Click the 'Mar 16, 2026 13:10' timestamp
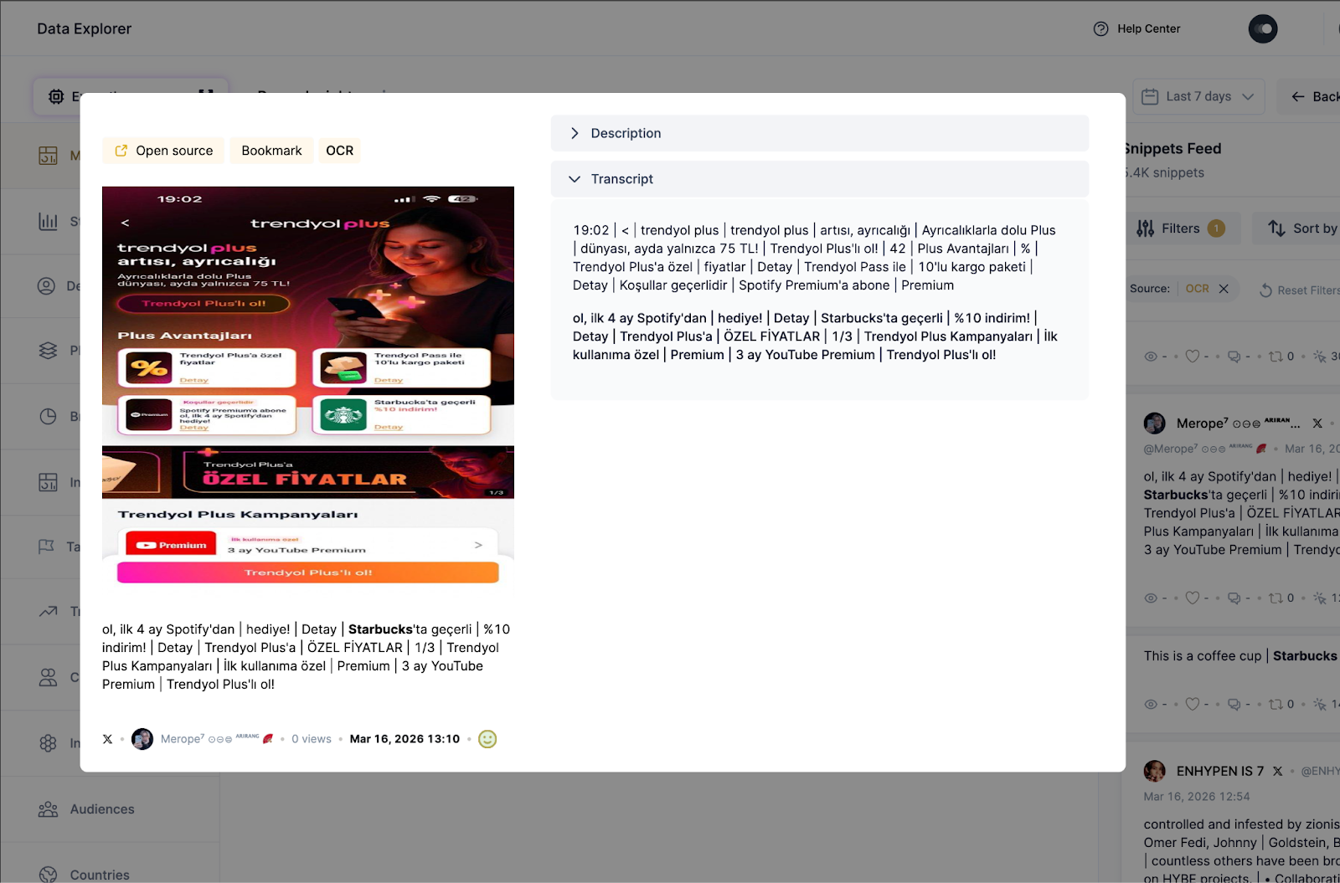This screenshot has width=1340, height=883. [405, 739]
